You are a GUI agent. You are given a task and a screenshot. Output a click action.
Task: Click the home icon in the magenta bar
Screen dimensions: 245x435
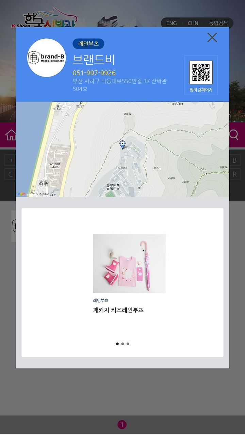pos(11,135)
